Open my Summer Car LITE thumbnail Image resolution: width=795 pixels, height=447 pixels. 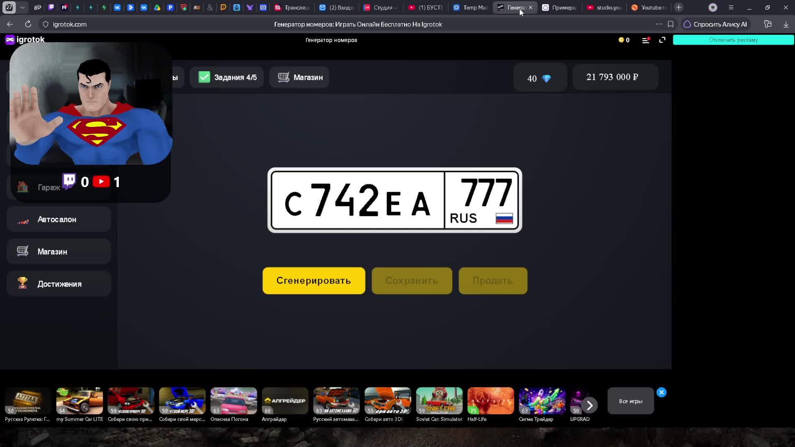pyautogui.click(x=79, y=401)
